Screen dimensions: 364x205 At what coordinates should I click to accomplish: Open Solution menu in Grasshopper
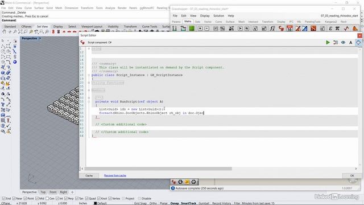(218, 16)
